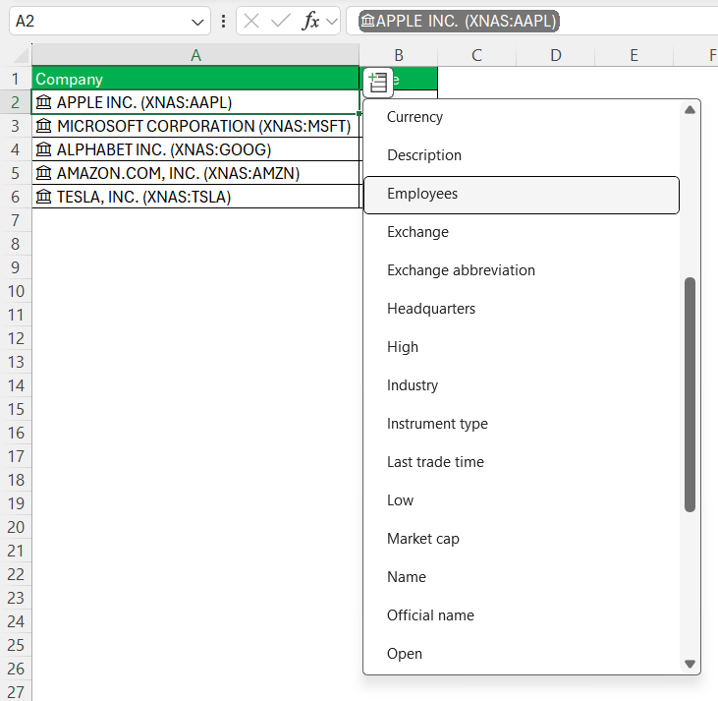Screen dimensions: 718x701
Task: Click the stock icon beside ALPHABET INC.
Action: coord(44,149)
